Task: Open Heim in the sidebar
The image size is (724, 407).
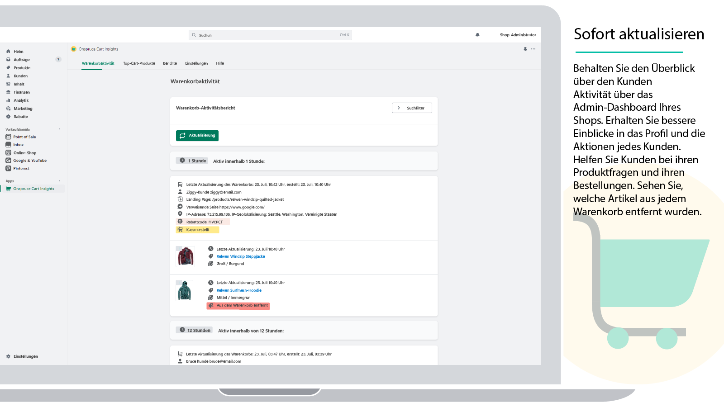Action: [x=18, y=52]
